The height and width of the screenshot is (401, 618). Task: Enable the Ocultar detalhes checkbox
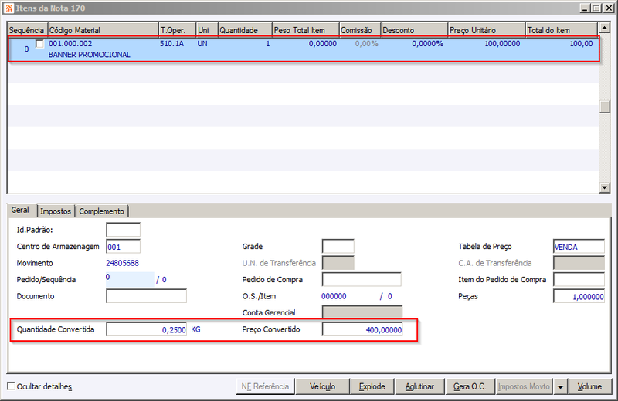coord(12,386)
